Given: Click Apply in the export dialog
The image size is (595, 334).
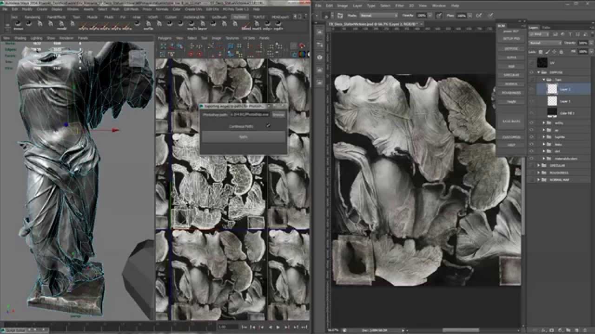Looking at the screenshot, I should [243, 137].
